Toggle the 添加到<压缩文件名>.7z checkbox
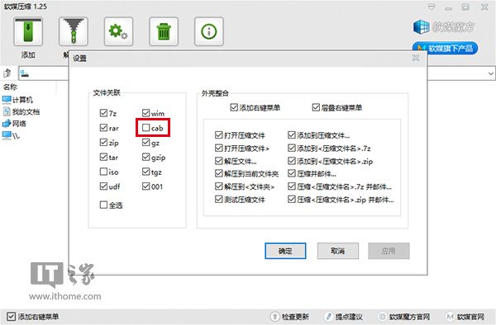 292,148
